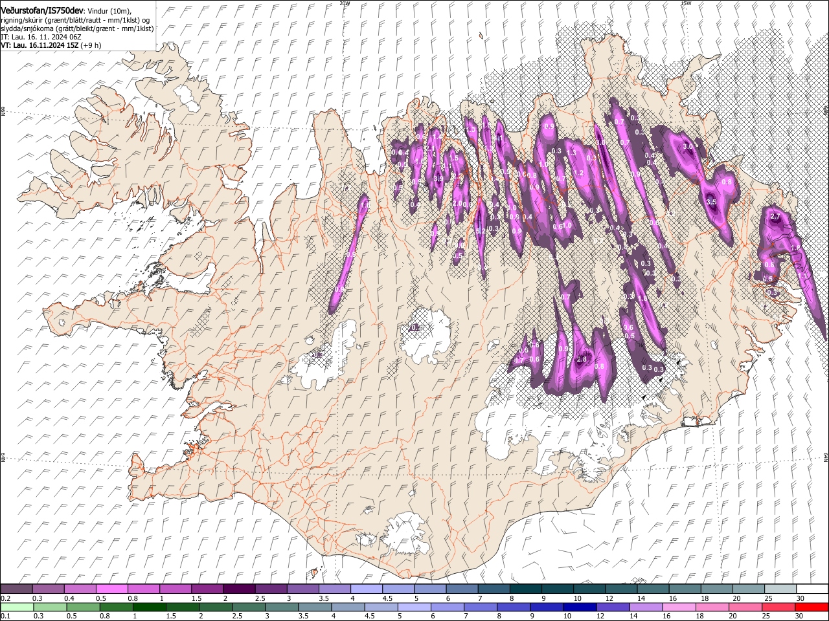The image size is (829, 621).
Task: Click the 'slydda/snjókoma' legend description line
Action: 77,28
